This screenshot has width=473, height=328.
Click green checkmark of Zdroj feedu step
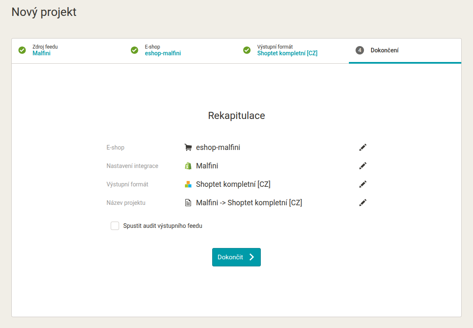tap(22, 50)
